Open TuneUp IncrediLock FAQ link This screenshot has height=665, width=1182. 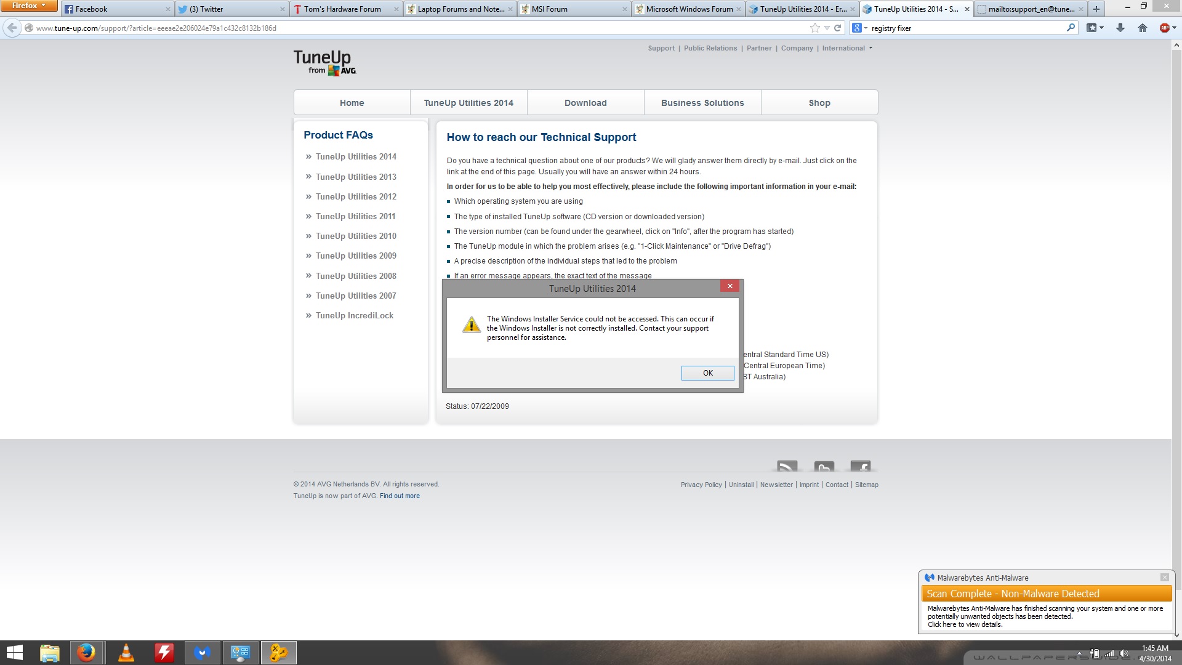pos(355,315)
